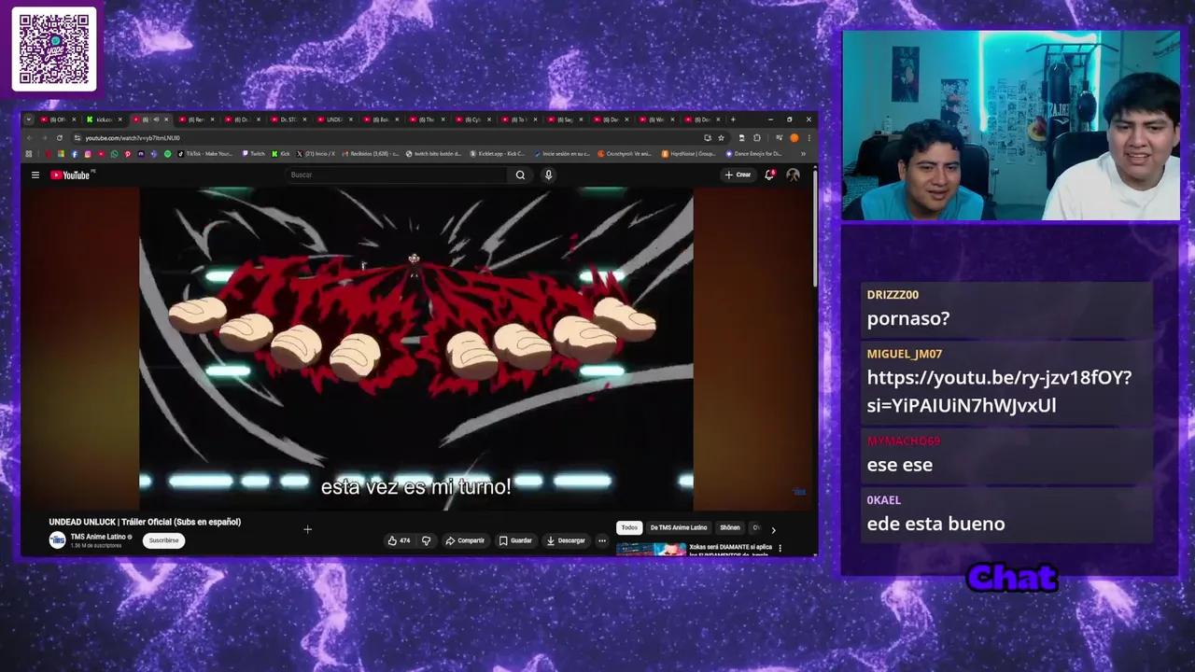The height and width of the screenshot is (672, 1195).
Task: Click the YouTube Buscar search field
Action: pyautogui.click(x=397, y=175)
